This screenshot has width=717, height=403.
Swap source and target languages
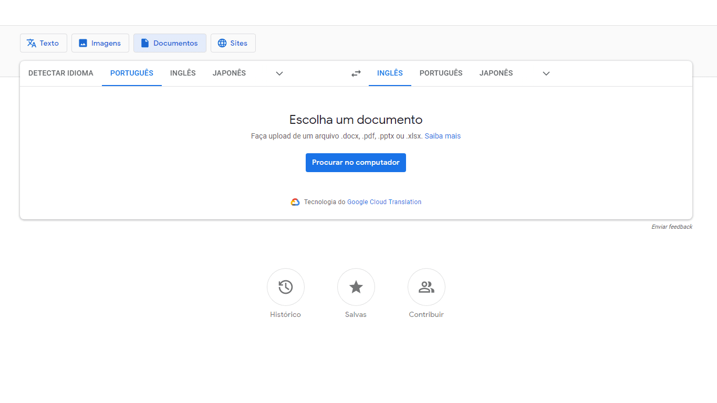pos(356,73)
